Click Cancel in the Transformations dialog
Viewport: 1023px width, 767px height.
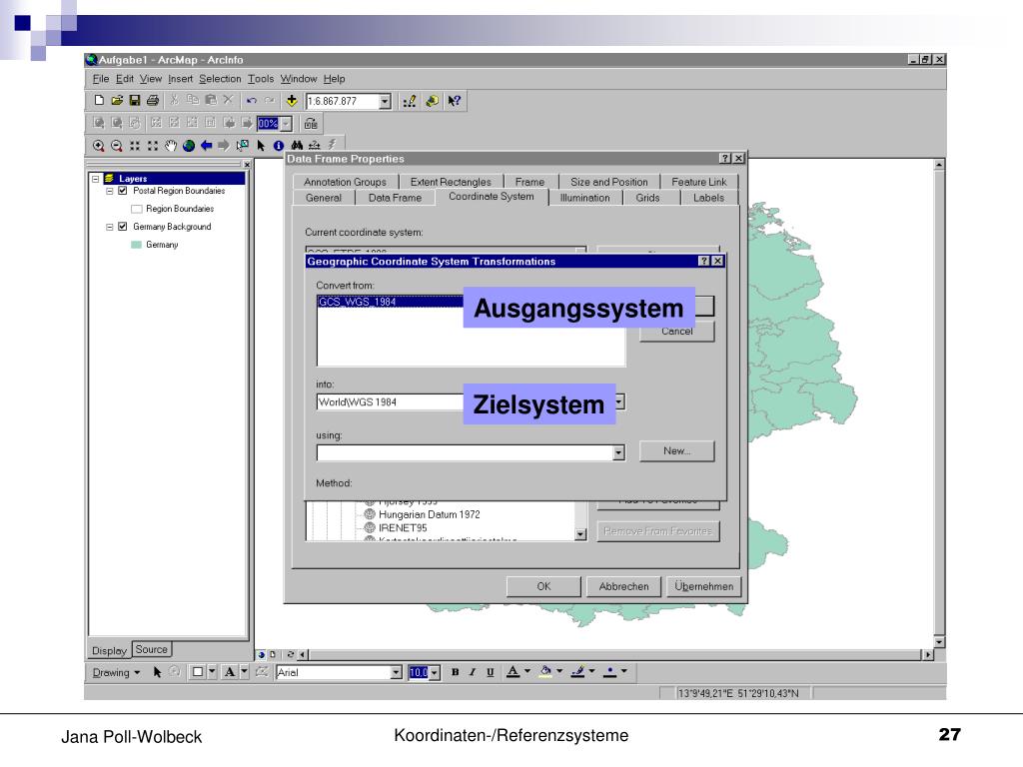point(676,332)
